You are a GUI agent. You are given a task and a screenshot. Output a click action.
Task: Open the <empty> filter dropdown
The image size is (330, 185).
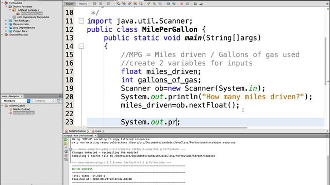[44, 101]
